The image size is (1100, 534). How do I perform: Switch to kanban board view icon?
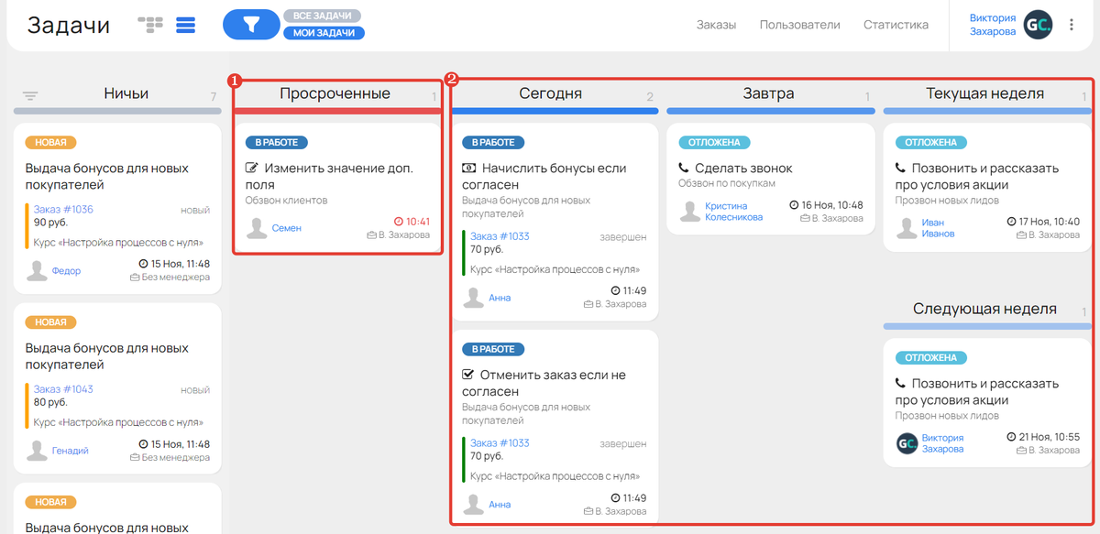coord(150,26)
